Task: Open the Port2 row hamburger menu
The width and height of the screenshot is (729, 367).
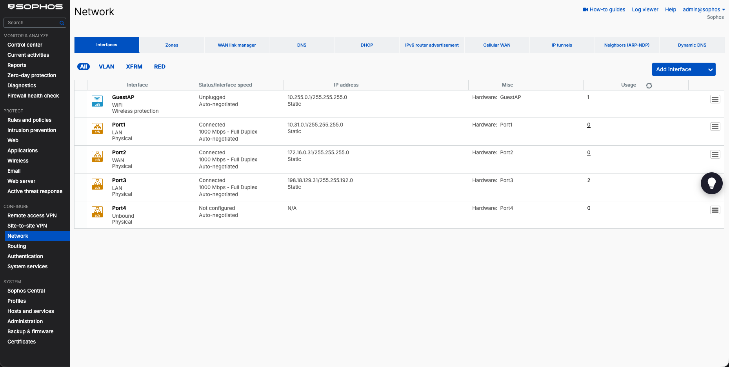Action: pyautogui.click(x=715, y=155)
